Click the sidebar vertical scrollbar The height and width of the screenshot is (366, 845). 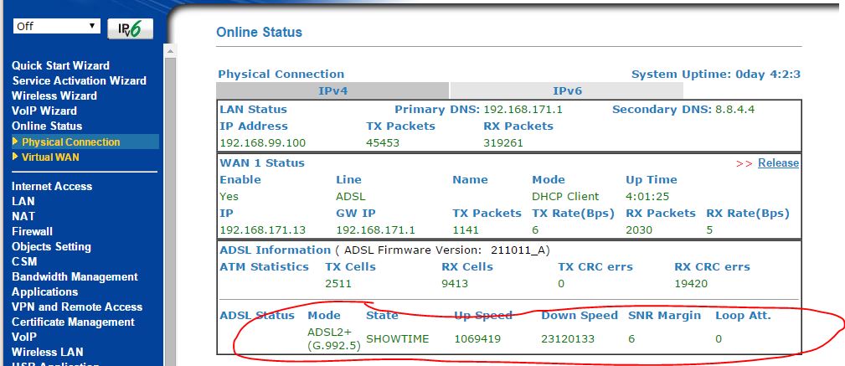click(x=170, y=209)
